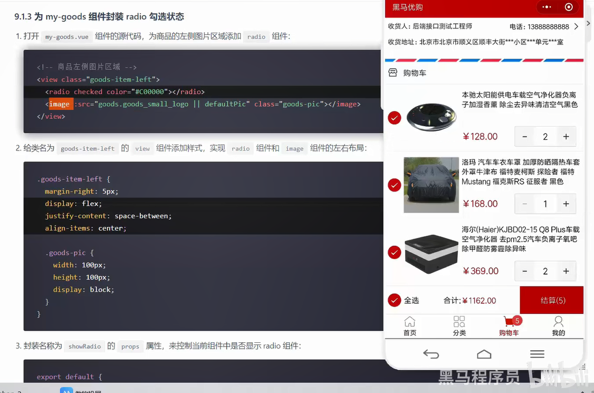Click the 洛玛 汽车车衣车罩 product title
594x393 pixels.
[521, 171]
